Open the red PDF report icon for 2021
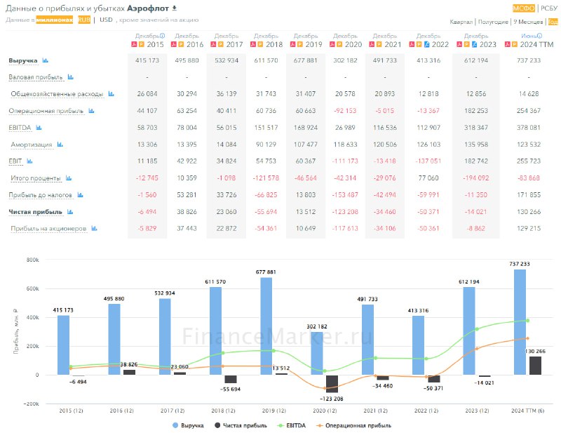The image size is (561, 433). [372, 44]
